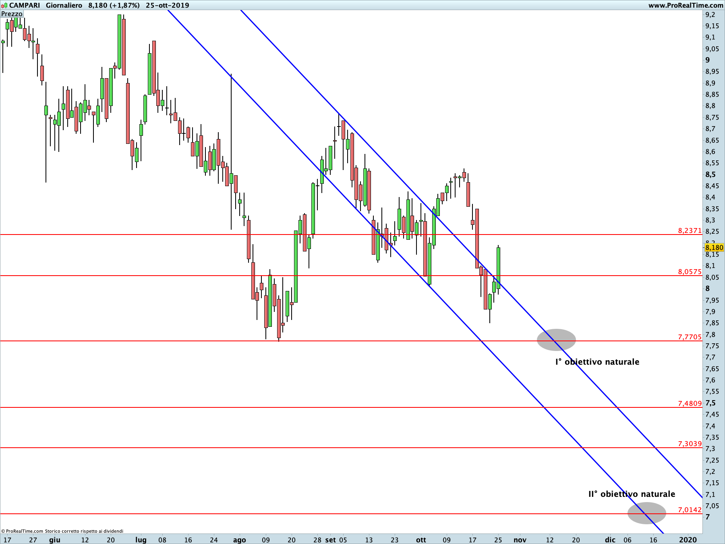This screenshot has width=725, height=544.
Task: Click the 8,5 price axis label
Action: [x=710, y=174]
